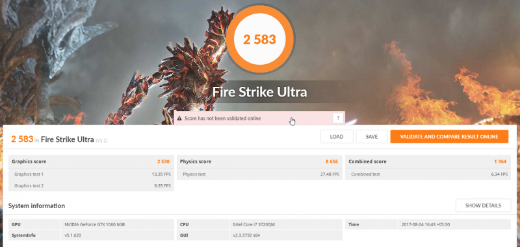Click the Physics test 27.48 FPS row
520x247 pixels.
click(x=259, y=174)
